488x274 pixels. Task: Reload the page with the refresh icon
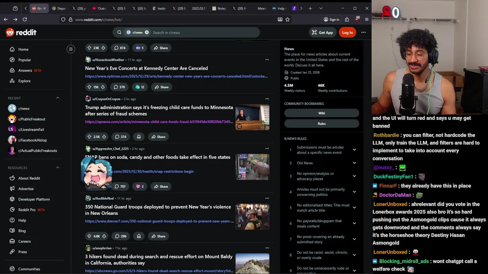[x=25, y=19]
